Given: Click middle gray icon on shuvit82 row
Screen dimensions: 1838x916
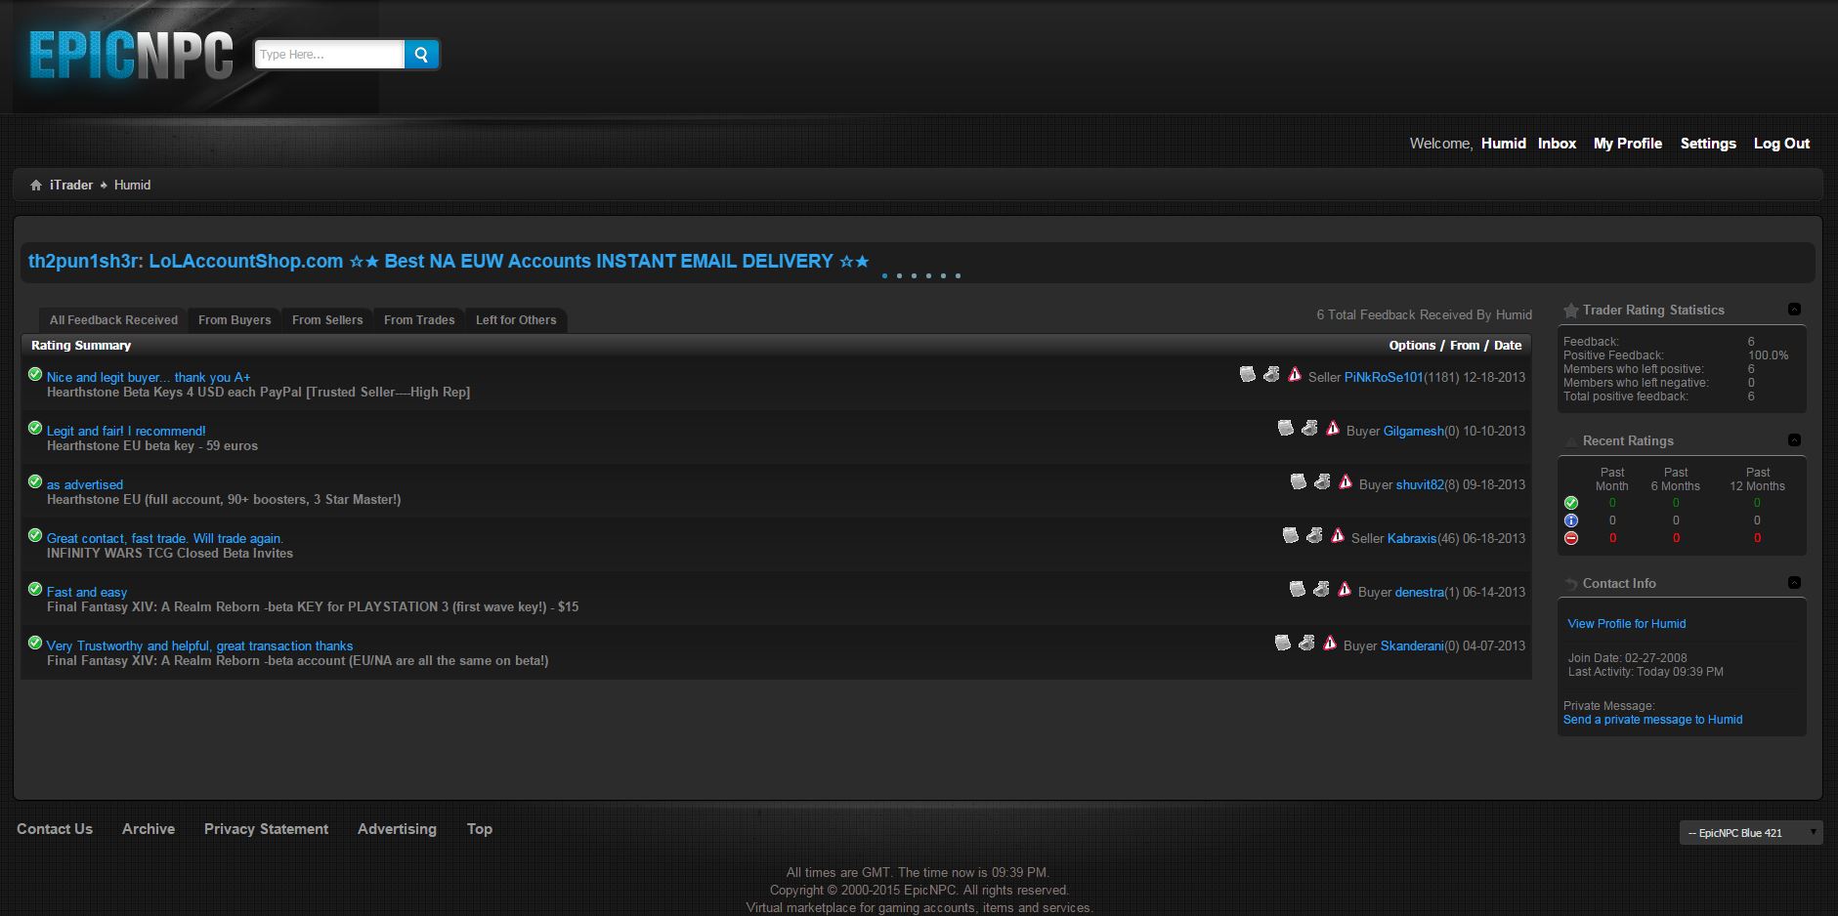Looking at the screenshot, I should point(1322,481).
